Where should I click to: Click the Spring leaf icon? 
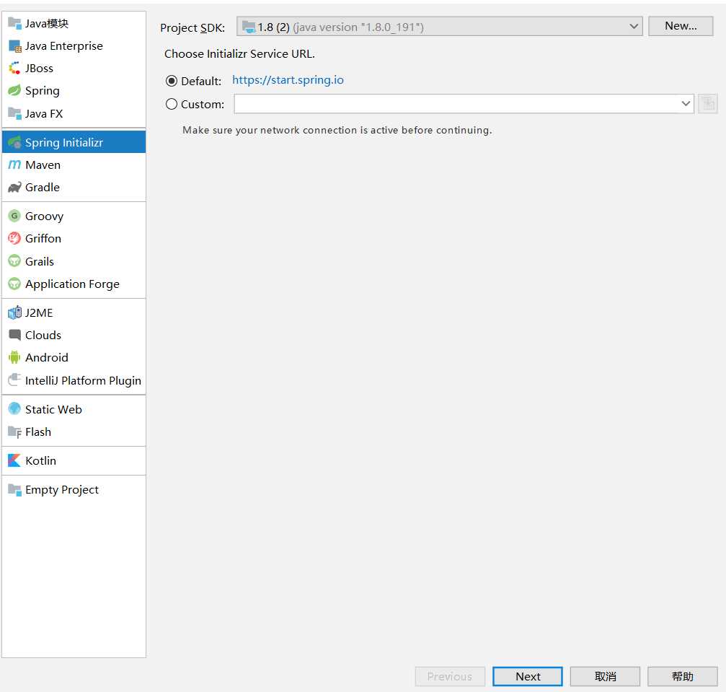coord(14,90)
